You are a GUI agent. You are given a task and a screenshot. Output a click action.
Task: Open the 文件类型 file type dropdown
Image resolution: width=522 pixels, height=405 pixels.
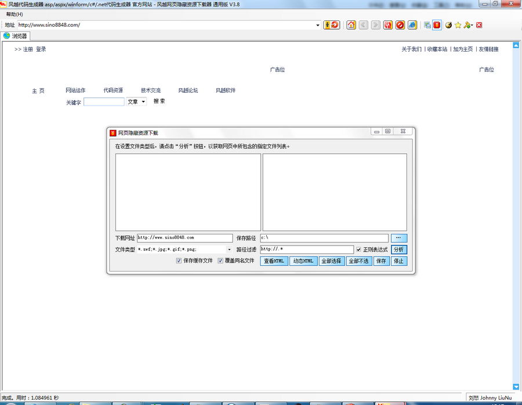229,249
